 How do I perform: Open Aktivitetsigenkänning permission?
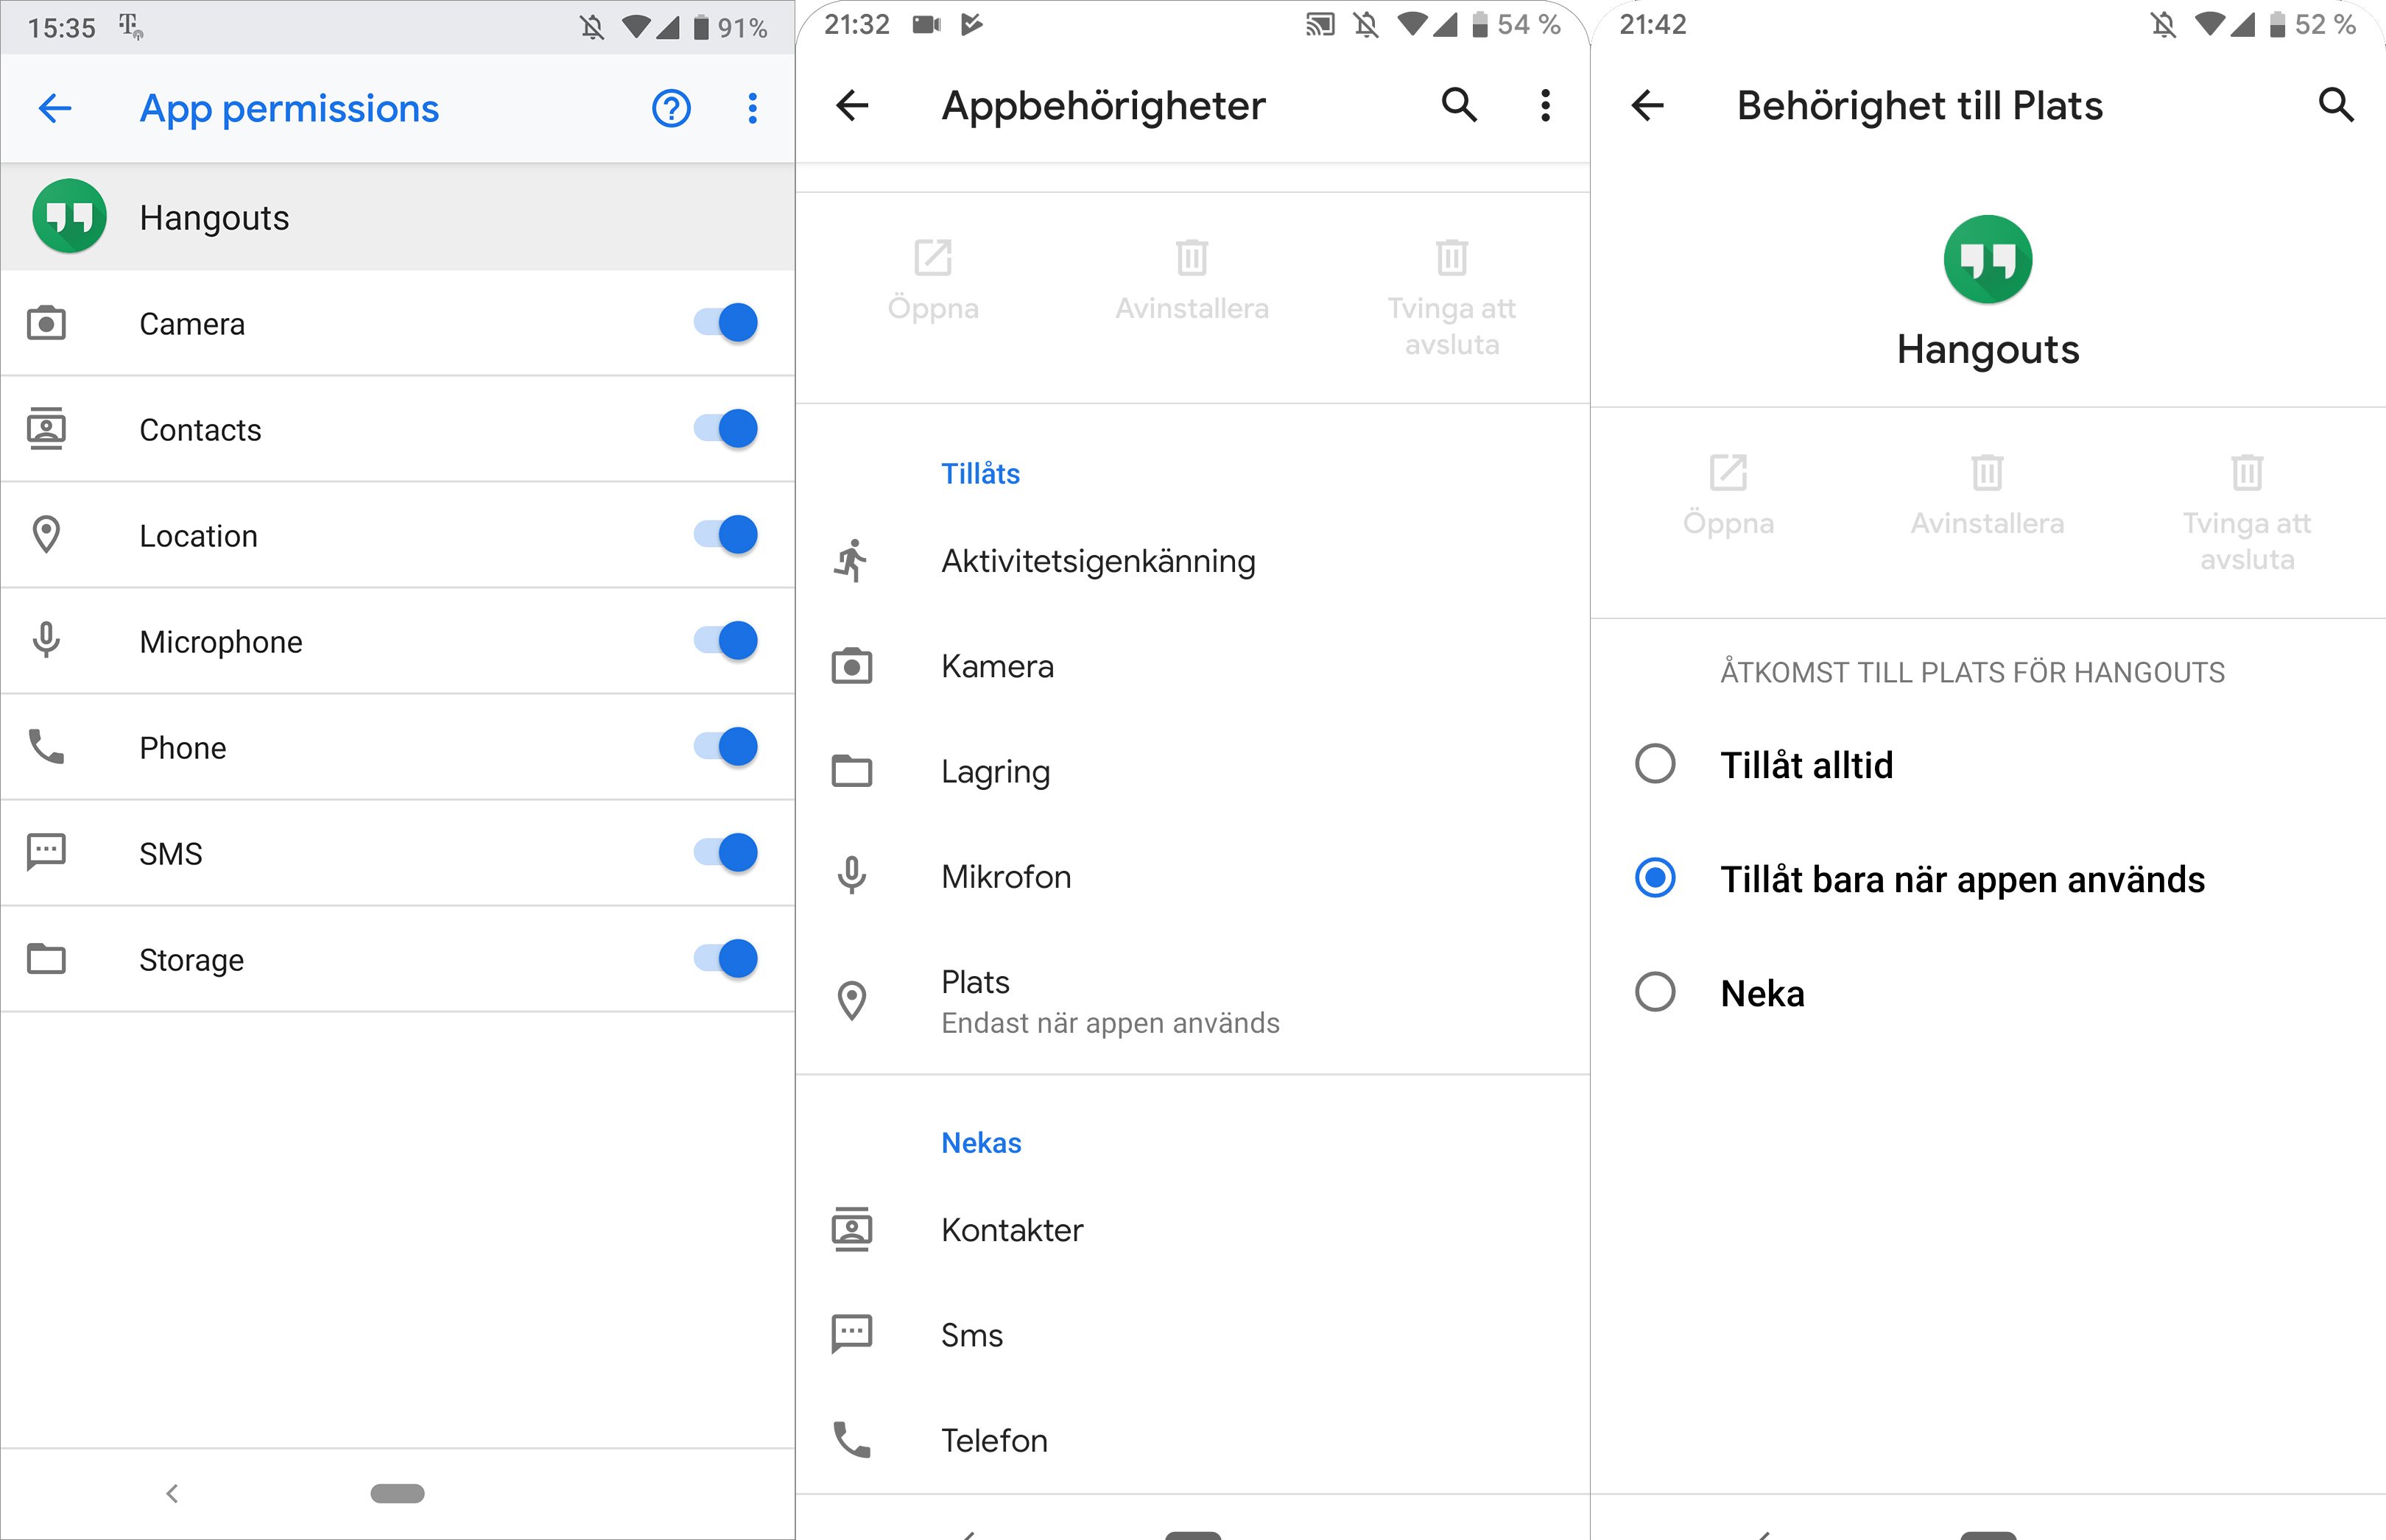point(1192,561)
